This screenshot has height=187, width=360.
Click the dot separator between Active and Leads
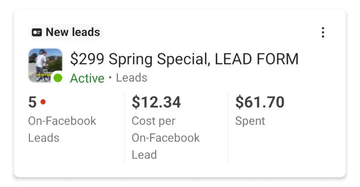coord(110,78)
